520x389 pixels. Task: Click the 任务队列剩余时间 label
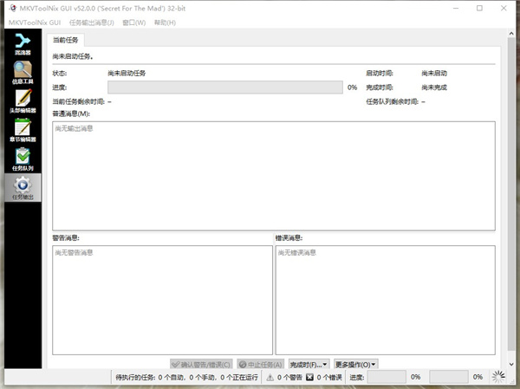[393, 101]
